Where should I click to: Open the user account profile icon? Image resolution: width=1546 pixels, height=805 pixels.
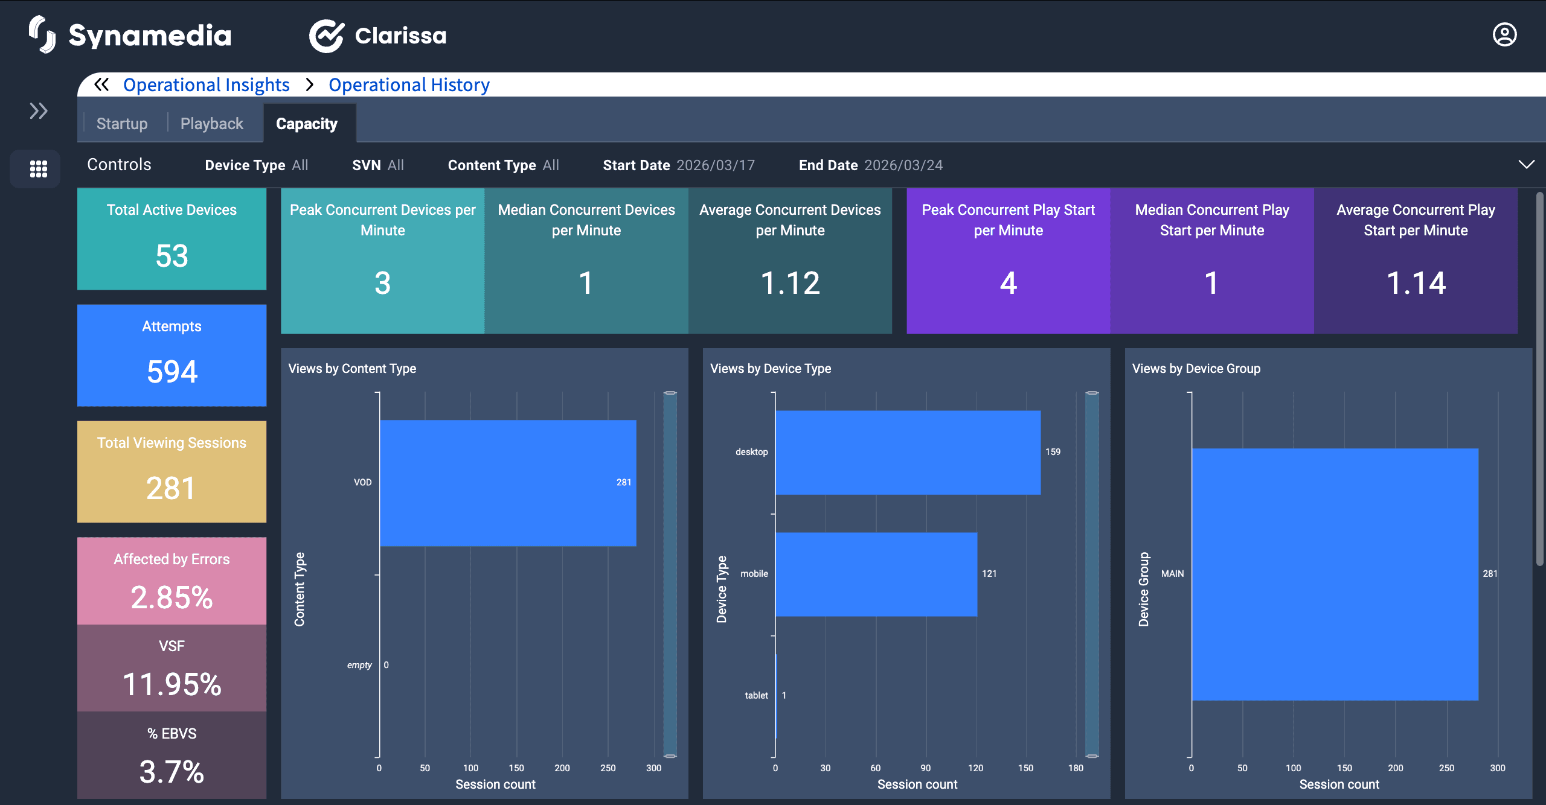[x=1504, y=35]
